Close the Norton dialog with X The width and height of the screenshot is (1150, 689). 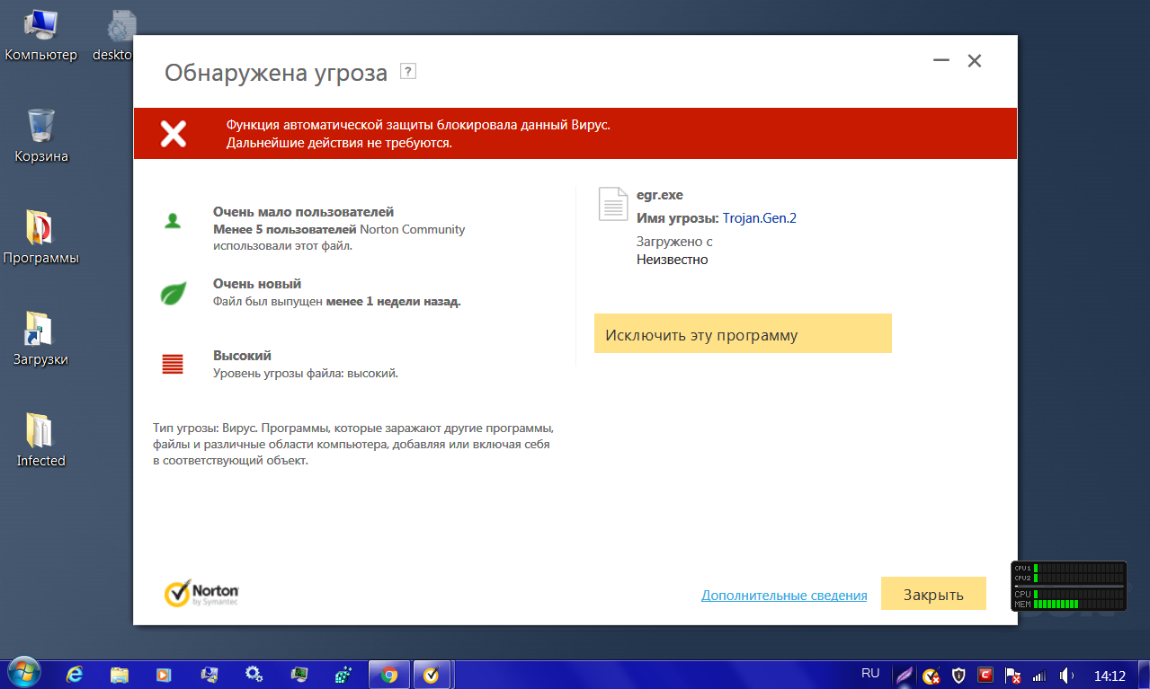[974, 61]
